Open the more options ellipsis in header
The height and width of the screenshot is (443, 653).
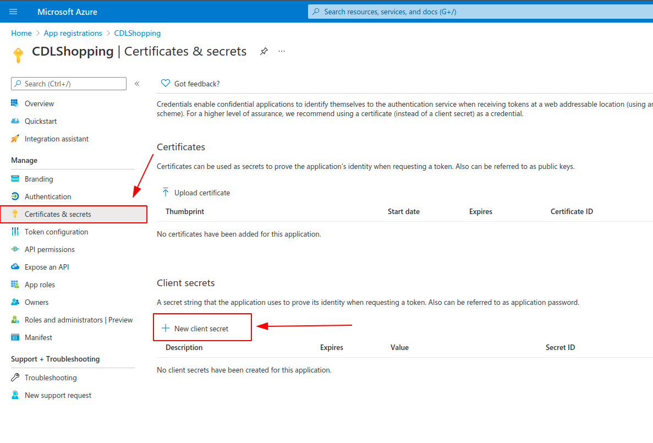click(x=282, y=51)
